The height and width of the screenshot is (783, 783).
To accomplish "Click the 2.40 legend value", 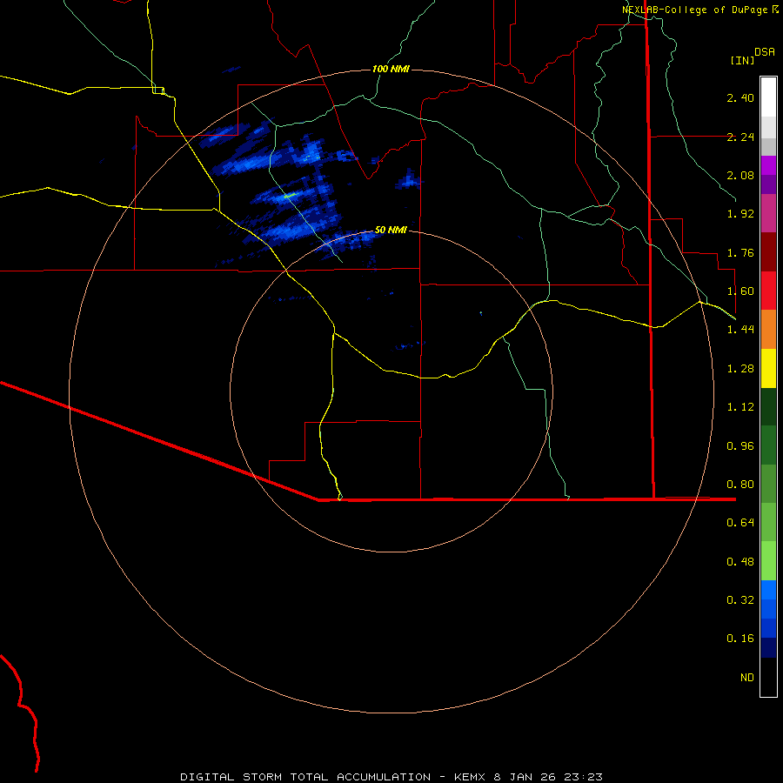I will pos(740,97).
